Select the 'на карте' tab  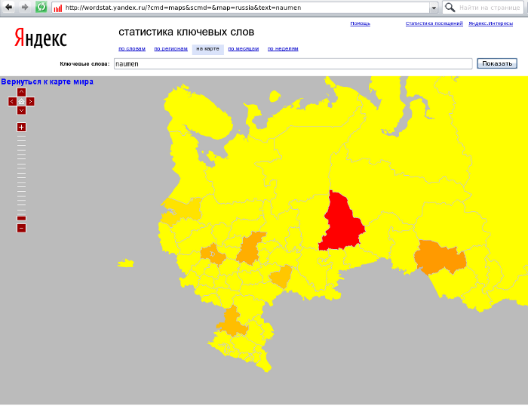(x=207, y=49)
